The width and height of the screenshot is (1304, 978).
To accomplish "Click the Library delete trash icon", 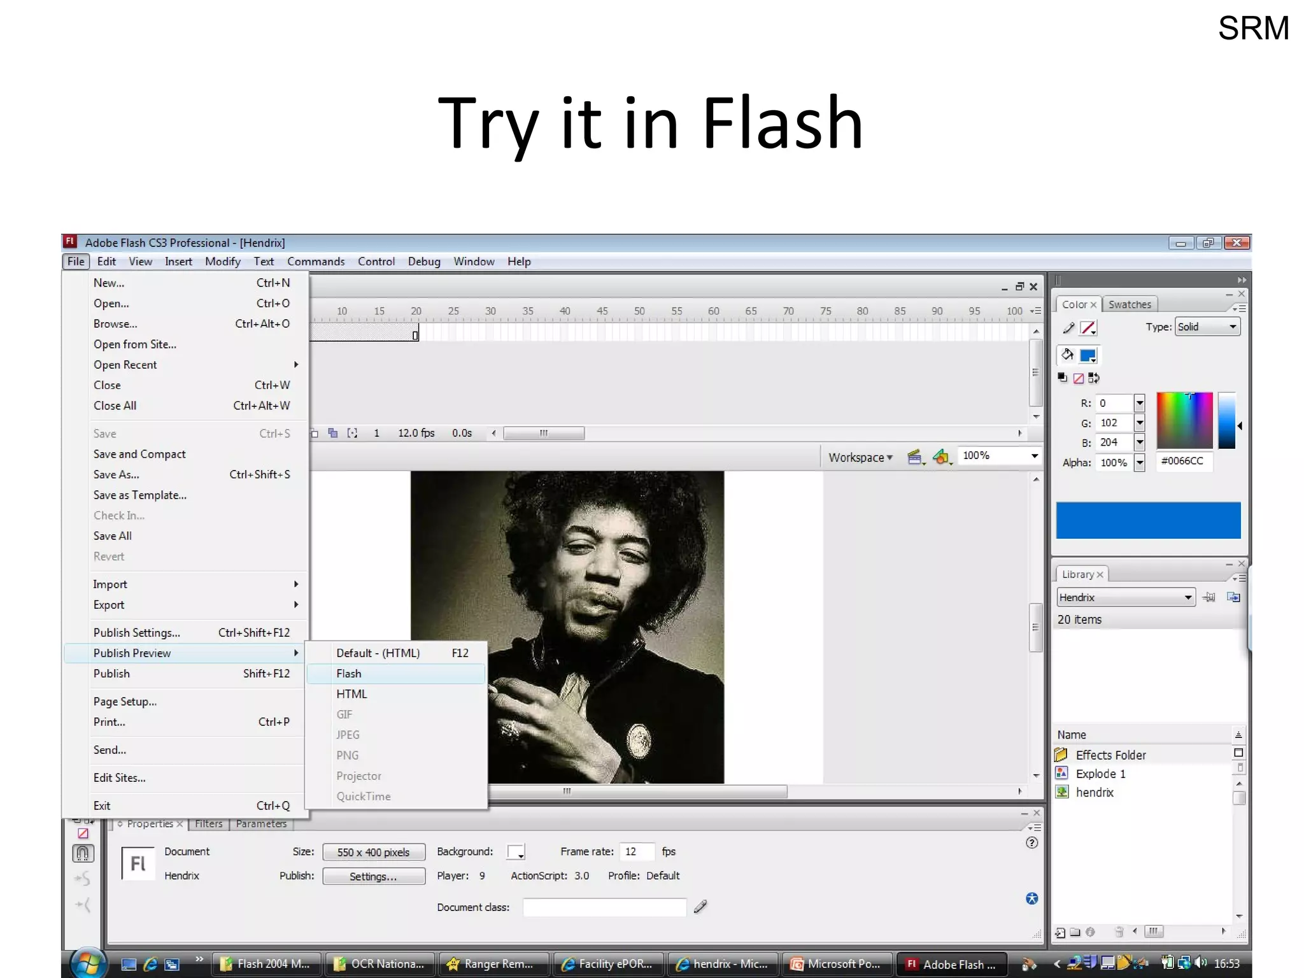I will (1119, 932).
